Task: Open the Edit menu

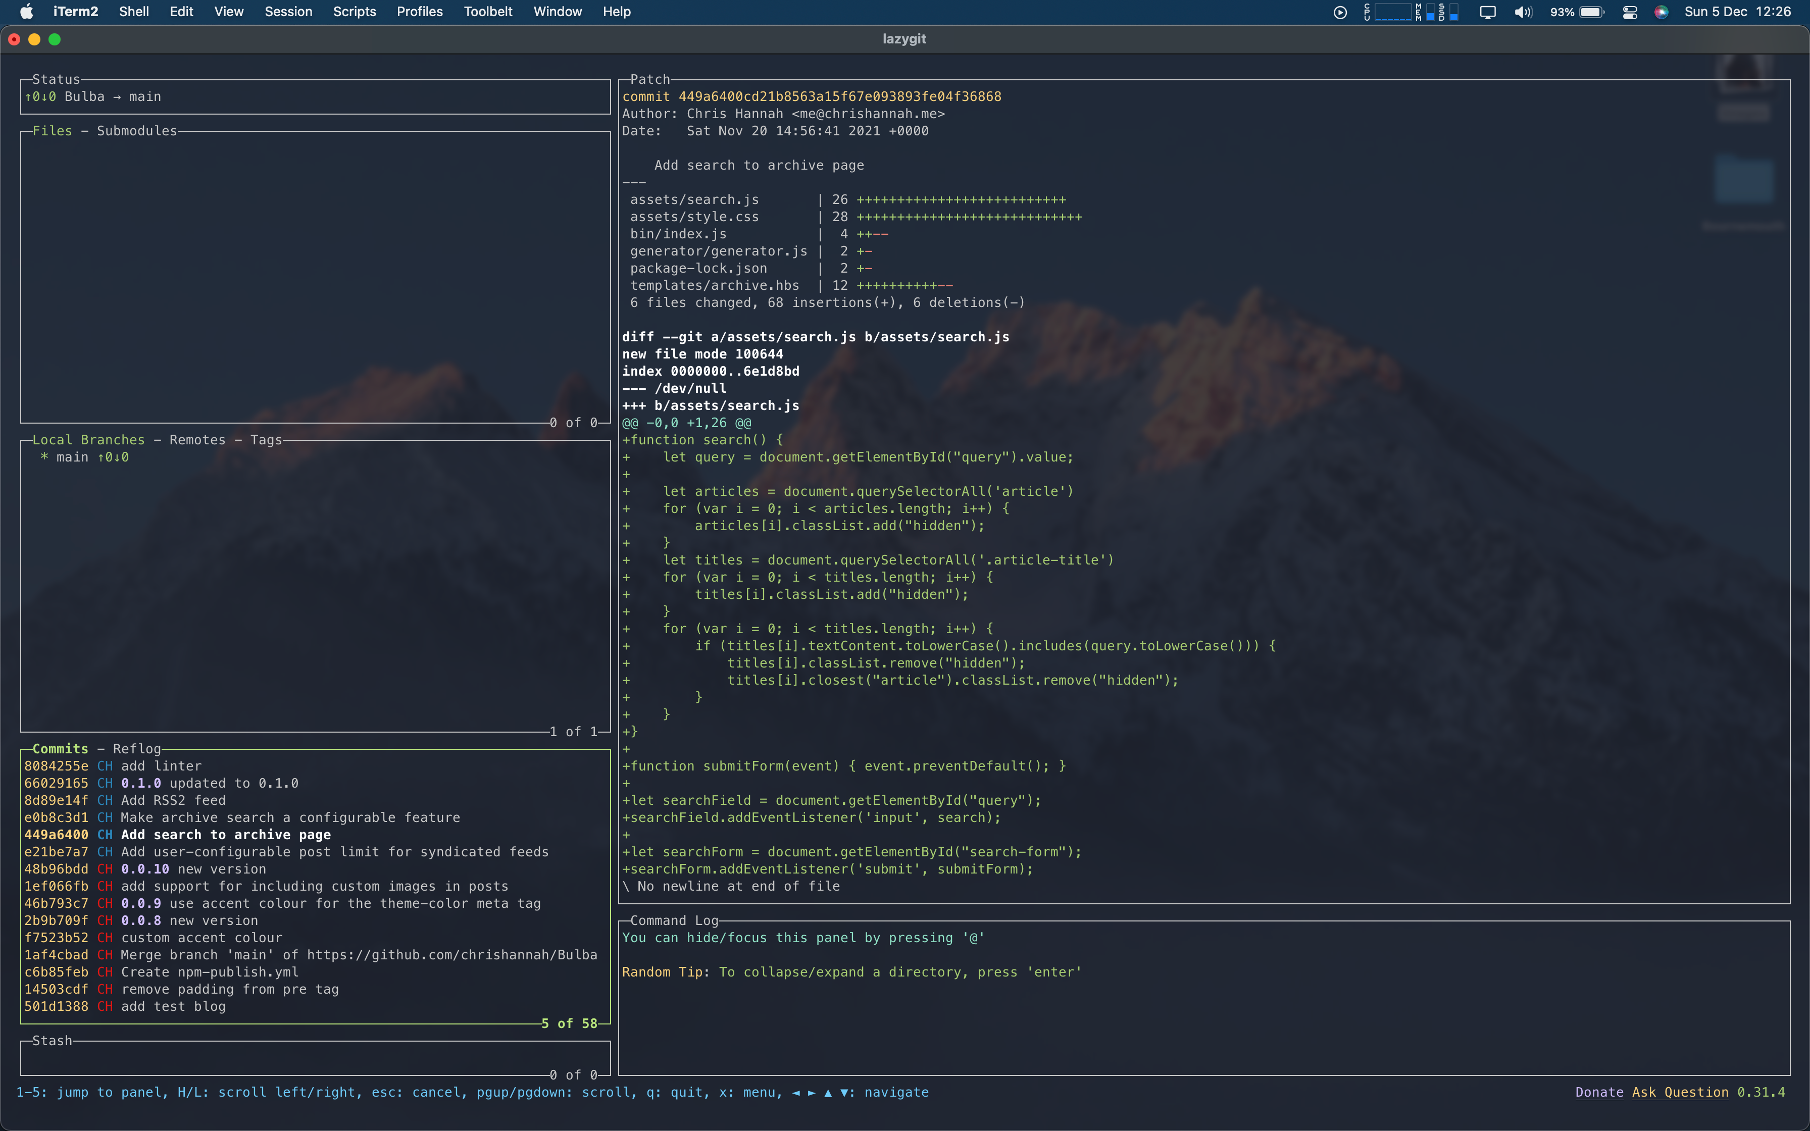Action: [x=181, y=11]
